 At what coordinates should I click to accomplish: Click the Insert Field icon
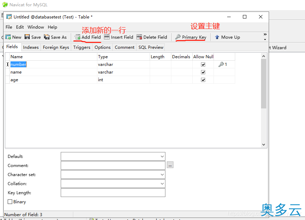coord(107,37)
